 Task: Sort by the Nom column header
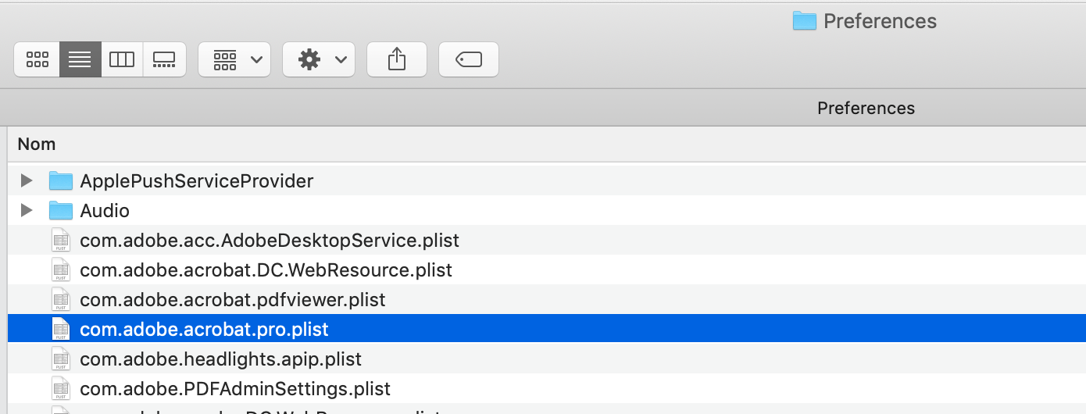click(x=37, y=145)
